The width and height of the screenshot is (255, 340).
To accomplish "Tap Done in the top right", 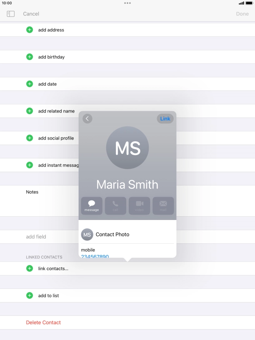I will [x=242, y=14].
